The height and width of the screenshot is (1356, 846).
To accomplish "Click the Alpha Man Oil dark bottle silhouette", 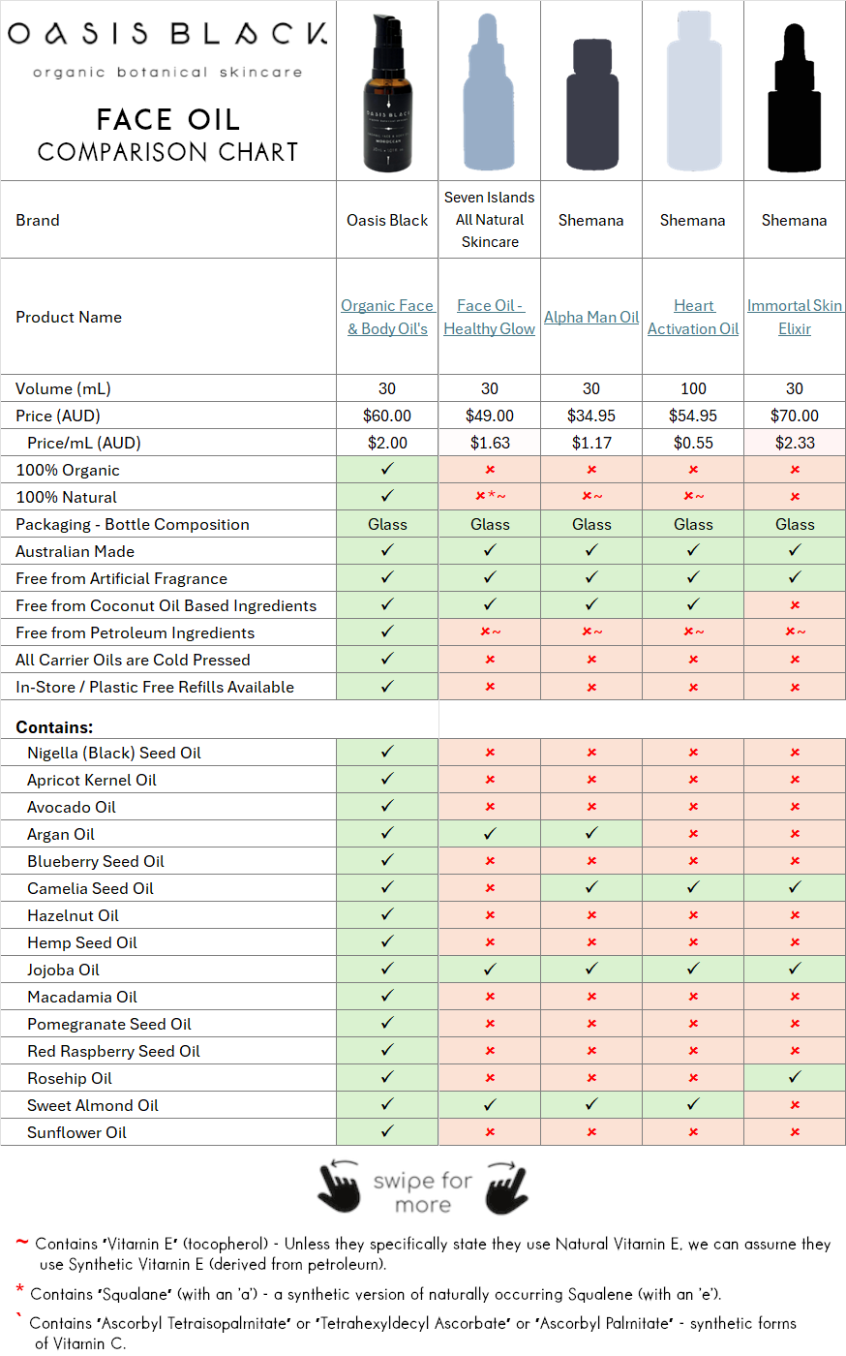I will click(590, 104).
